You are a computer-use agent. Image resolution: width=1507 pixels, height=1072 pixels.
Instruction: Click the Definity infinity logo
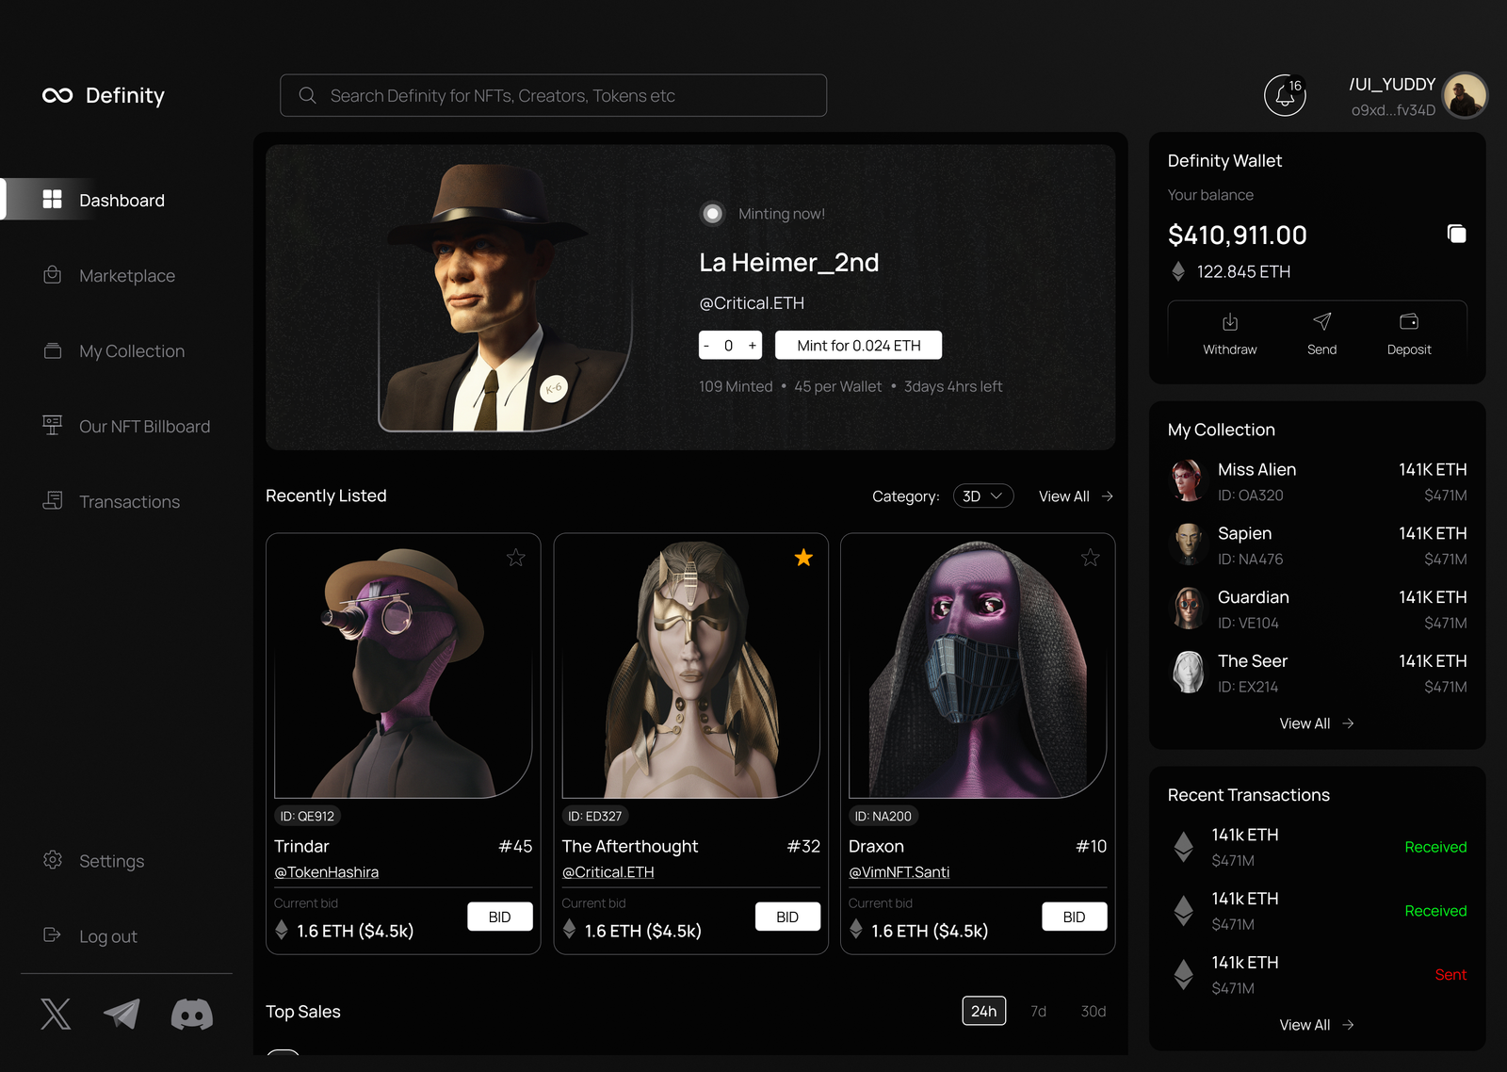(57, 95)
